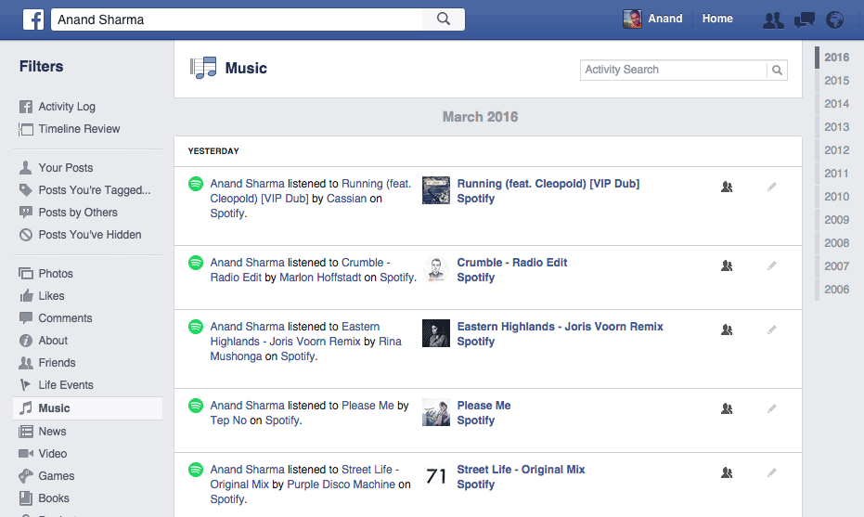Click the search magnifier button in top bar
This screenshot has width=864, height=517.
444,19
